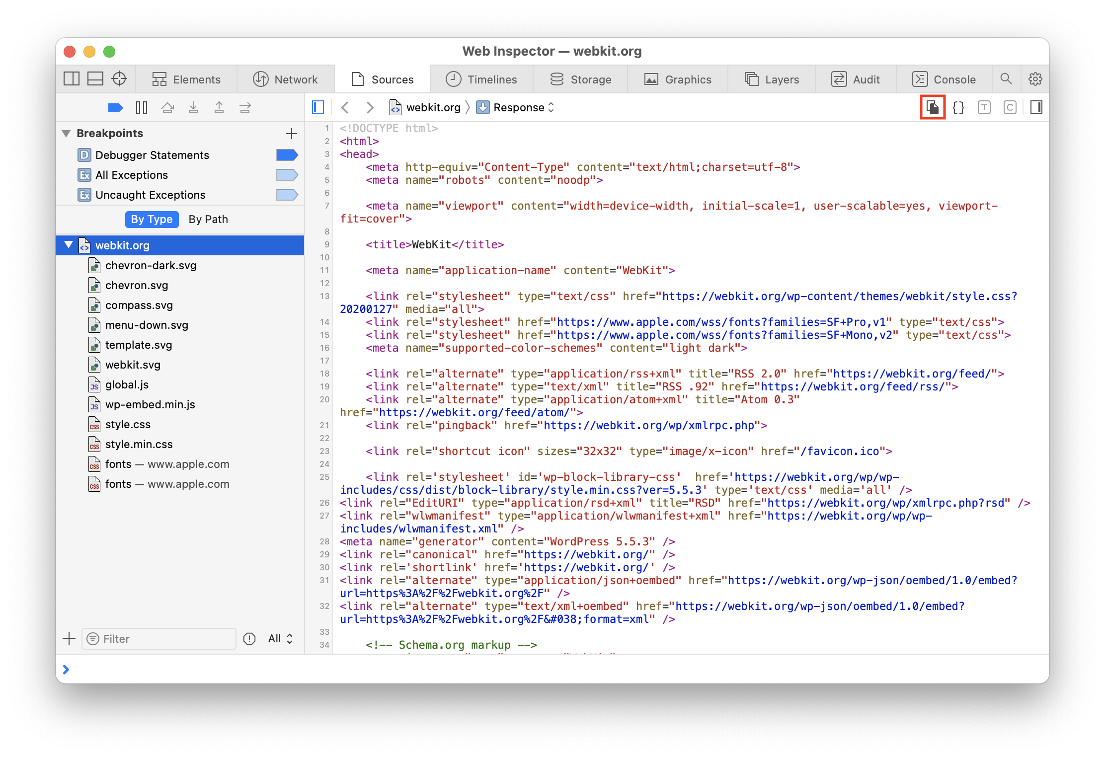Image resolution: width=1105 pixels, height=757 pixels.
Task: Collapse the webkit.org resource tree
Action: click(x=68, y=245)
